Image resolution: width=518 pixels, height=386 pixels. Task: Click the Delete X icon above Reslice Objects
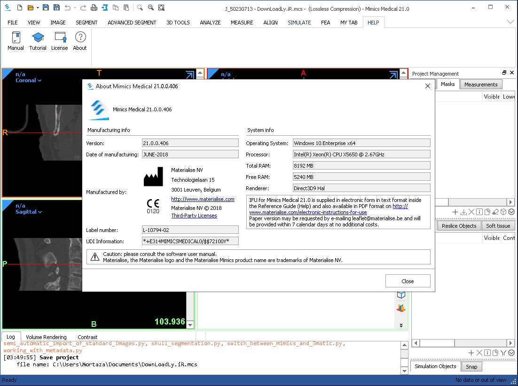click(x=471, y=212)
